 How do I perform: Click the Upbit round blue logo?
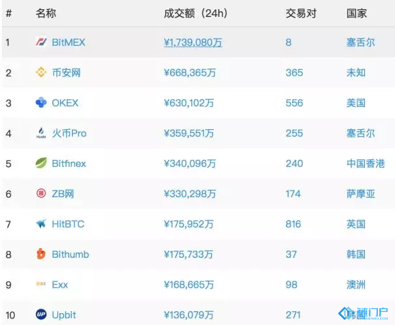(41, 315)
